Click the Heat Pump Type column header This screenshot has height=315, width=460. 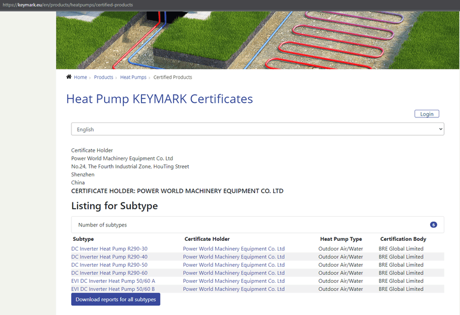[341, 239]
